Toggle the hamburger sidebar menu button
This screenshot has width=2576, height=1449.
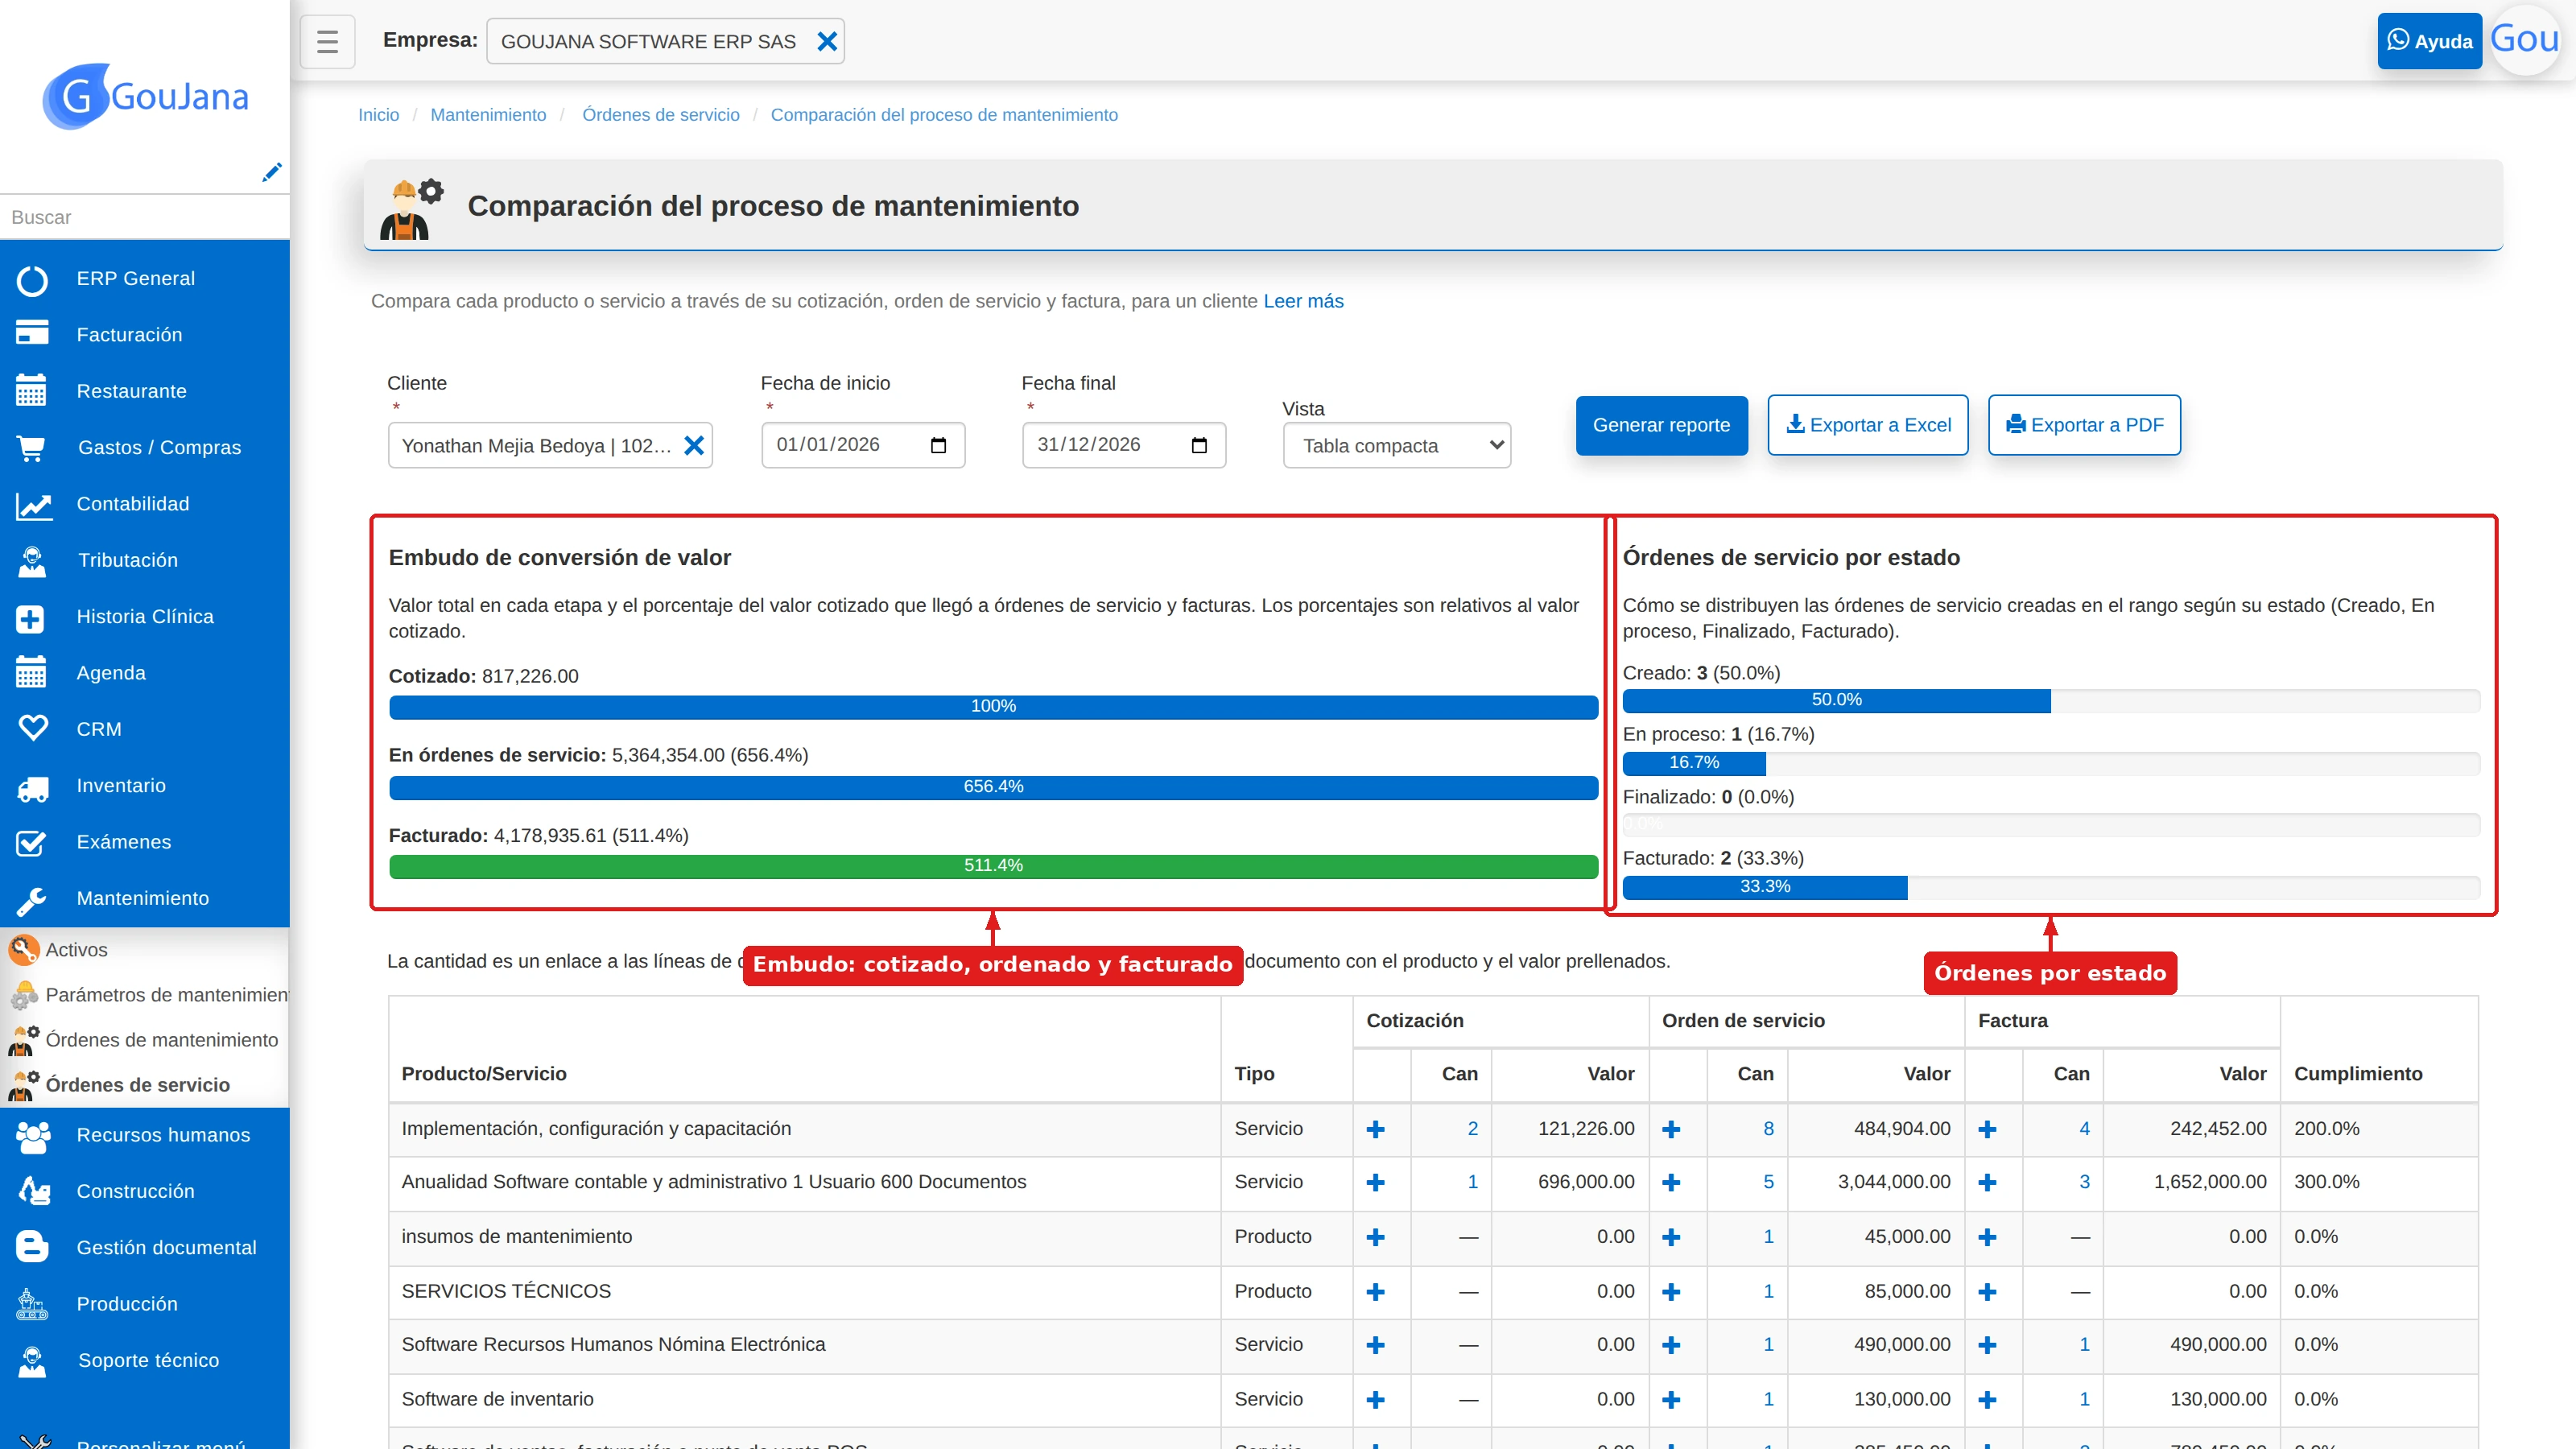point(327,41)
